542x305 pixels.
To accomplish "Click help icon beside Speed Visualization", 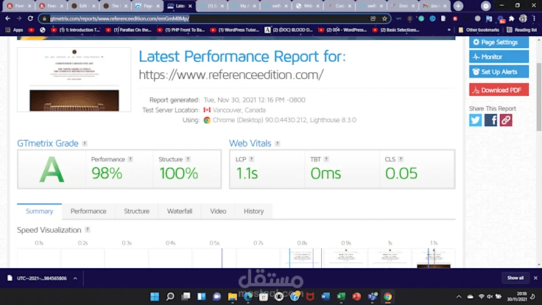I will [88, 230].
